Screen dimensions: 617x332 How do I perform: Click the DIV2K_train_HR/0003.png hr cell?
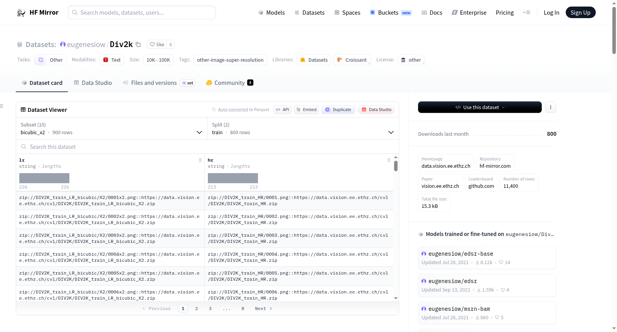(x=299, y=238)
